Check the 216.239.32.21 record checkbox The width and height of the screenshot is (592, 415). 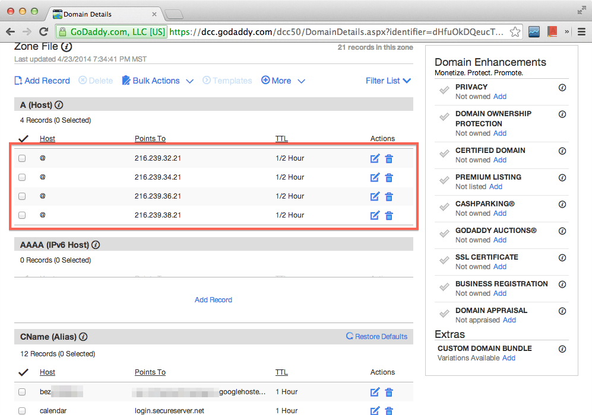coord(22,158)
